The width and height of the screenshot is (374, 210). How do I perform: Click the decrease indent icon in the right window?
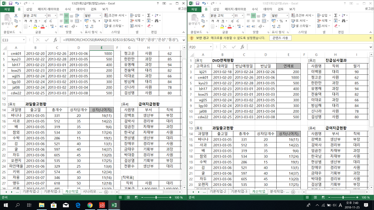248,26
